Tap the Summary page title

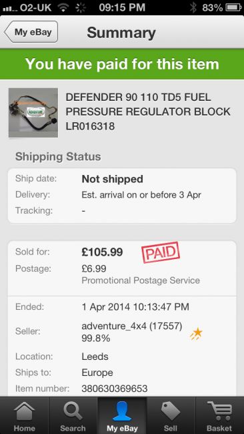121,33
